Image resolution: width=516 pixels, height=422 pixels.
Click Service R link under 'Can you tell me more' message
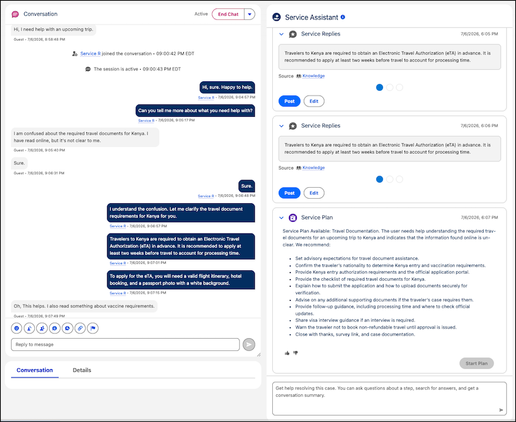[x=146, y=121]
